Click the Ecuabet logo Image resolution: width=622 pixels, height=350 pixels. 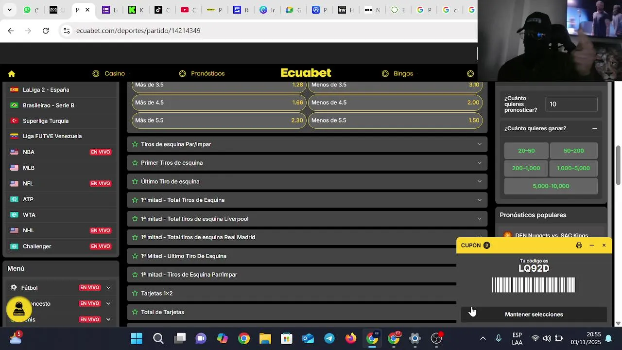pyautogui.click(x=306, y=73)
